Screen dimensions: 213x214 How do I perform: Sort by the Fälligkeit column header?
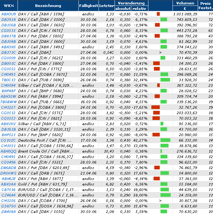pyautogui.click(x=89, y=5)
